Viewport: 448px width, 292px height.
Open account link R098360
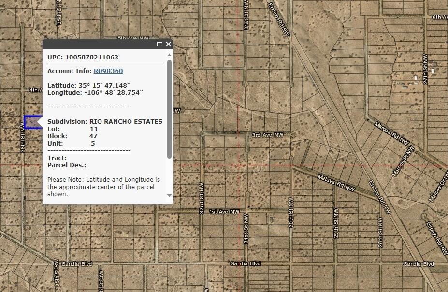pos(108,71)
